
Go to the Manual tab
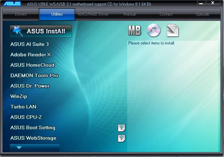pyautogui.click(x=130, y=14)
